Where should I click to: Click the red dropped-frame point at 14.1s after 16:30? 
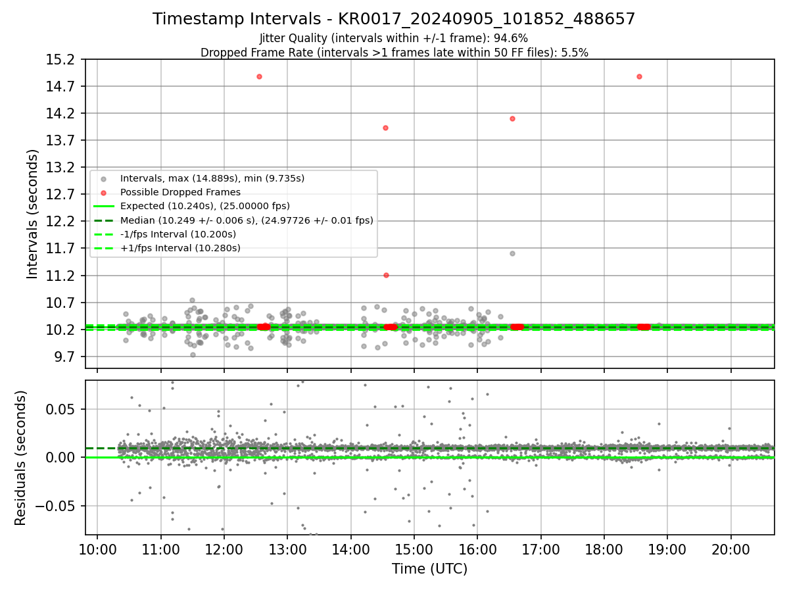point(512,118)
